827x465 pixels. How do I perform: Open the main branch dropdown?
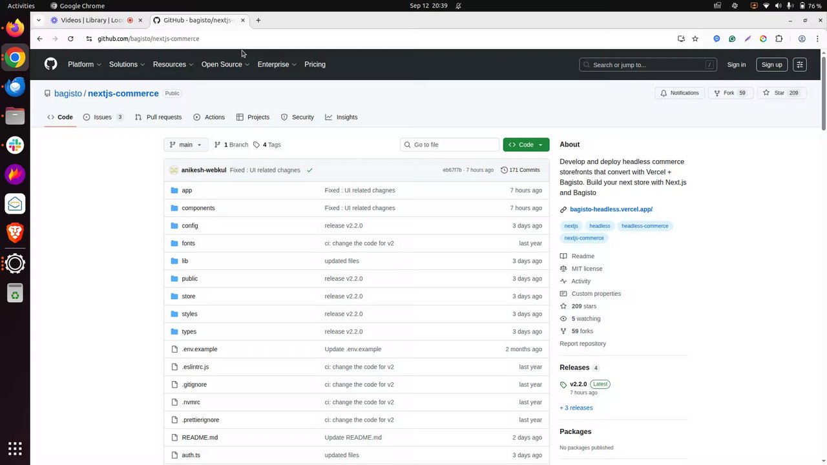[x=186, y=145]
